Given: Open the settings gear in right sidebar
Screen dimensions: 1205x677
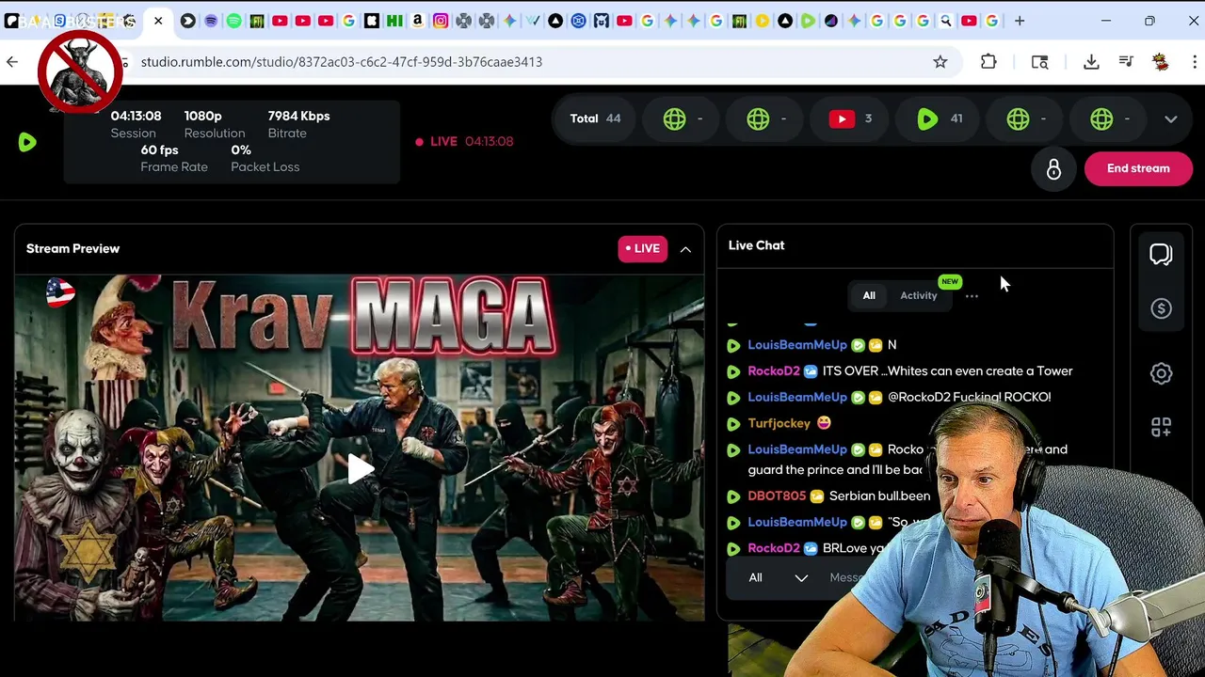Looking at the screenshot, I should [x=1161, y=373].
